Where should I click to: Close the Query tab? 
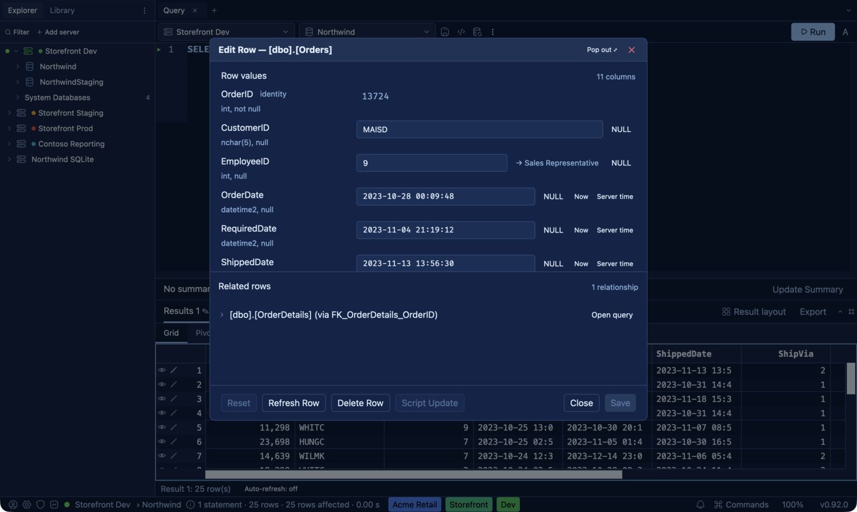(195, 11)
